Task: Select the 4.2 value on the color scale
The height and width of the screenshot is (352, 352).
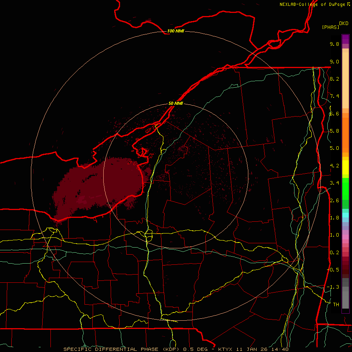Action: (x=334, y=166)
